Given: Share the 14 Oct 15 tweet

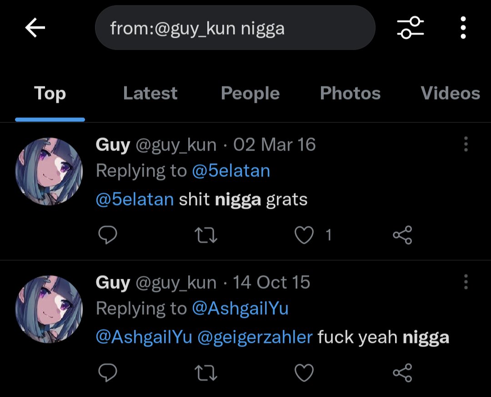Looking at the screenshot, I should click(x=402, y=373).
